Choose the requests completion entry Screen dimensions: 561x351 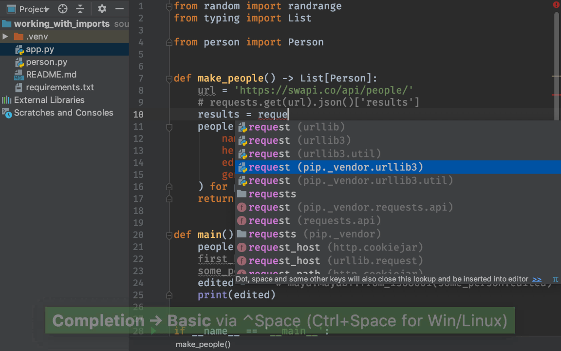272,194
